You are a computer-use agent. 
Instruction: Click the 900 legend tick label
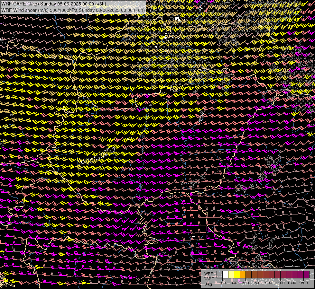269,283
